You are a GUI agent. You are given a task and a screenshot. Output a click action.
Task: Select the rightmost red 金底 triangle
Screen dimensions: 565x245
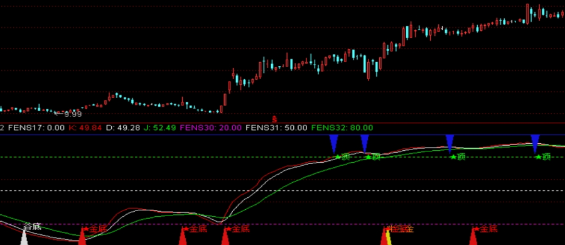click(x=473, y=237)
